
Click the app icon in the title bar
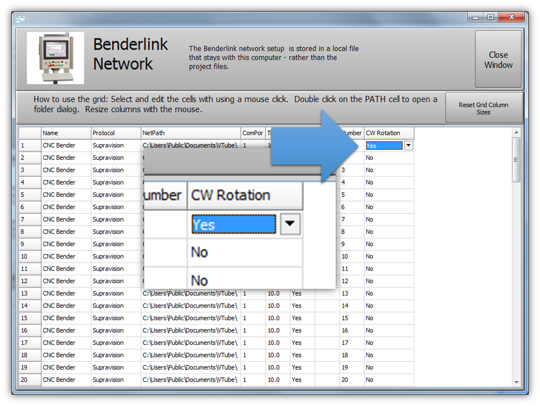click(21, 18)
